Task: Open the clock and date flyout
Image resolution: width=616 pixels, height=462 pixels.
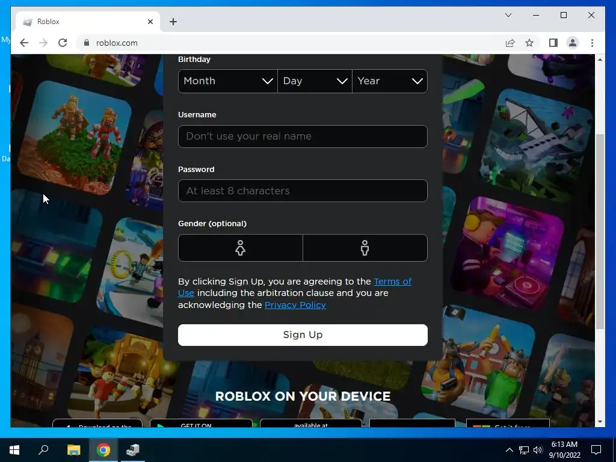Action: (564, 450)
